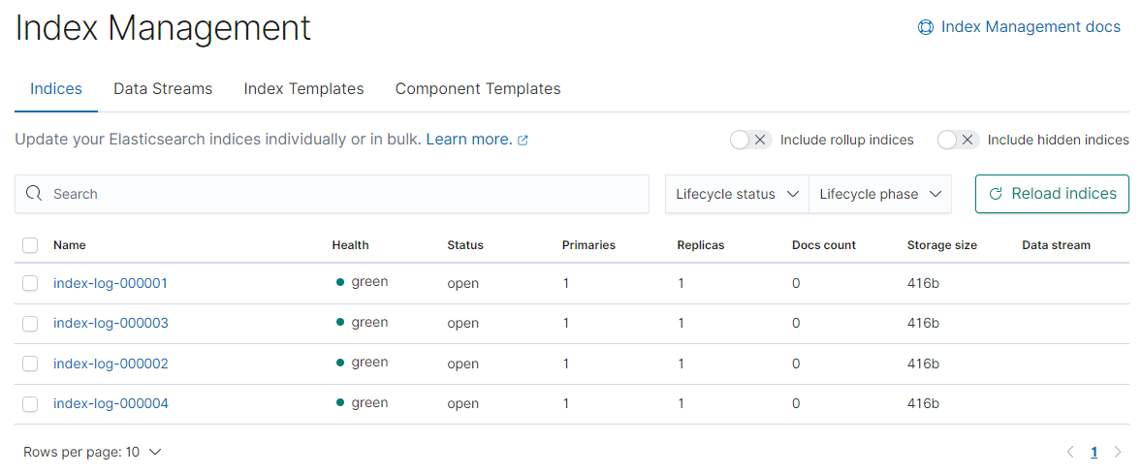
Task: Tick the select-all checkbox in header
Action: tap(30, 245)
